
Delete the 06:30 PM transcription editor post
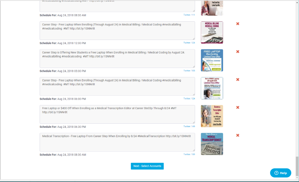tap(238, 108)
